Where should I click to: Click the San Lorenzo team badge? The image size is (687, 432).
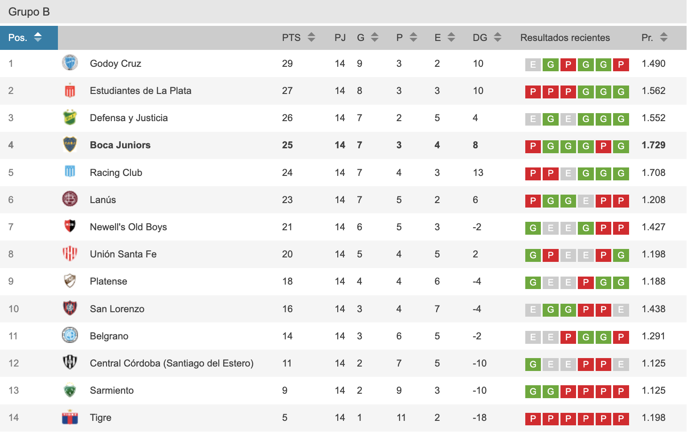pos(70,308)
